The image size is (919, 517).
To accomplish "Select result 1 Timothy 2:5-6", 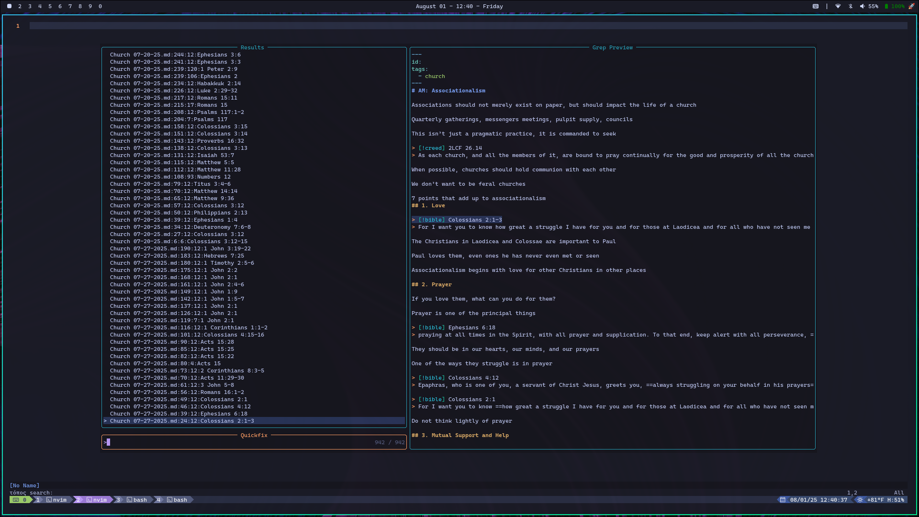I will [182, 263].
